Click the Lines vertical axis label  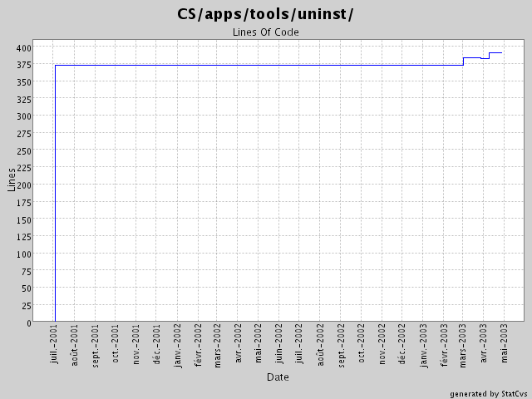(x=12, y=180)
